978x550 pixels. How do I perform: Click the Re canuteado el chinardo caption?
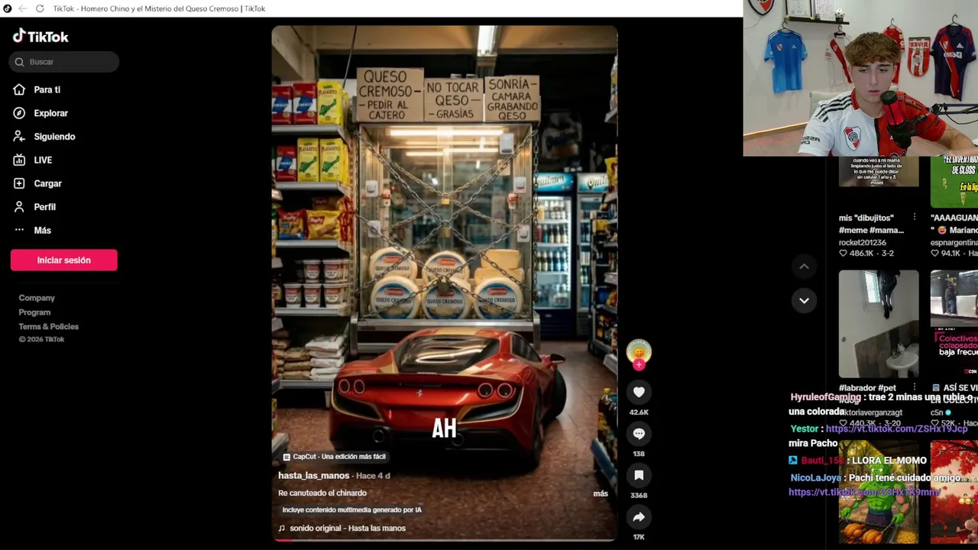tap(322, 493)
